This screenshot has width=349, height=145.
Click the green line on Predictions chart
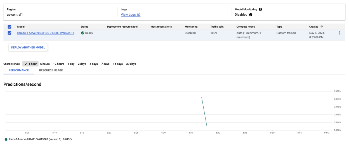[x=204, y=112]
